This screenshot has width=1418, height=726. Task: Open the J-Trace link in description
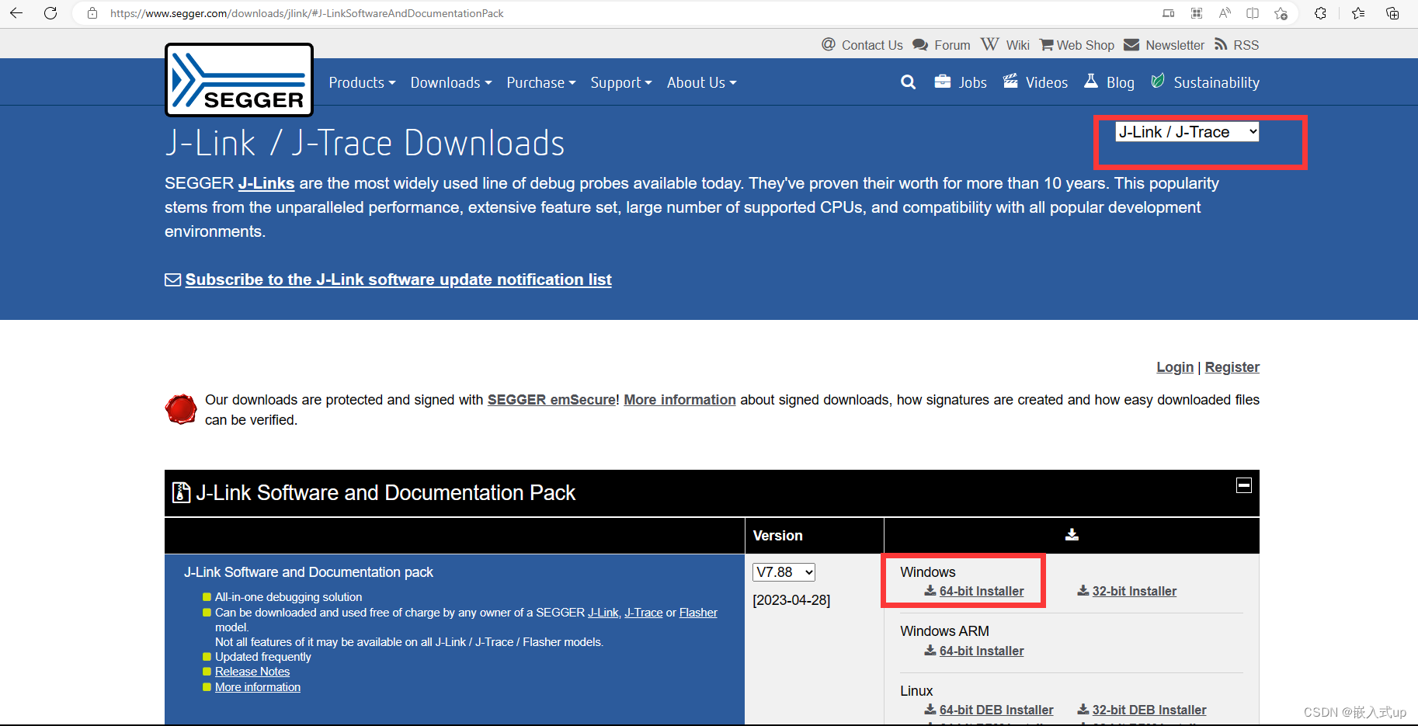644,613
